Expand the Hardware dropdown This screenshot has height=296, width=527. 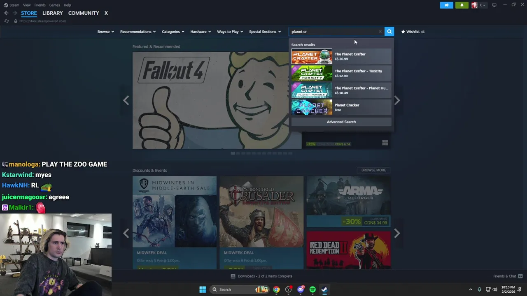[201, 32]
